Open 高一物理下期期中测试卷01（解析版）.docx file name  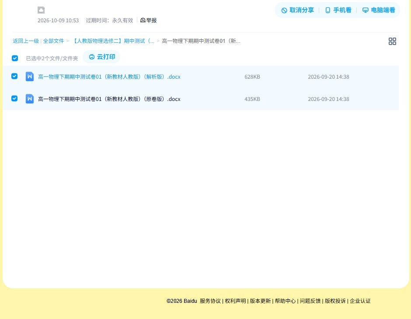[x=109, y=77]
